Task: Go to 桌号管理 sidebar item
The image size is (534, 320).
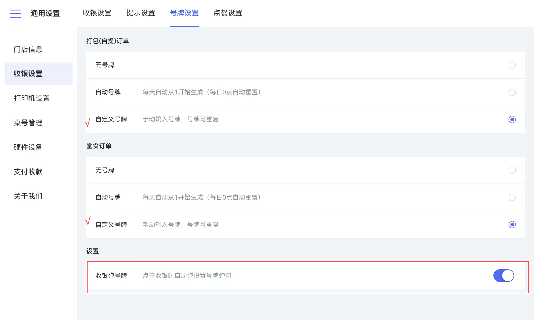Action: pos(28,123)
